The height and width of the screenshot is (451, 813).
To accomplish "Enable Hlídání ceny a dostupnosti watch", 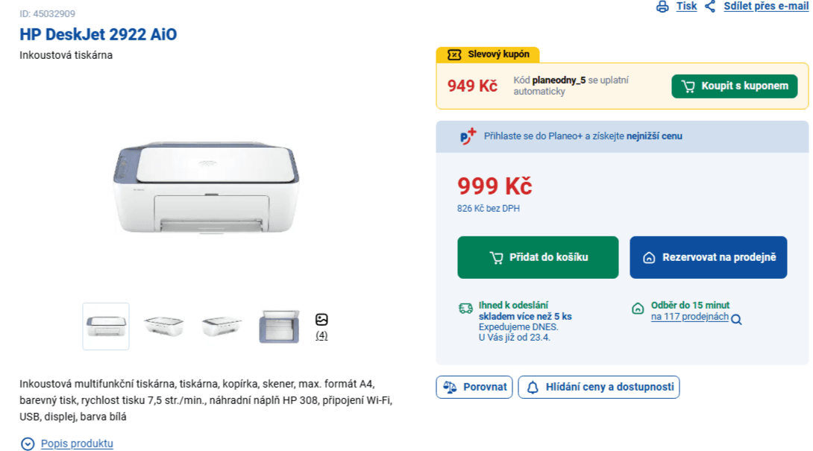I will click(599, 387).
